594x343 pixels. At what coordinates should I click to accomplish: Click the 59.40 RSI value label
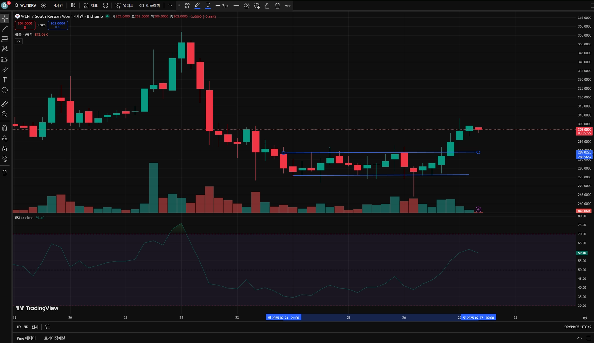point(582,253)
